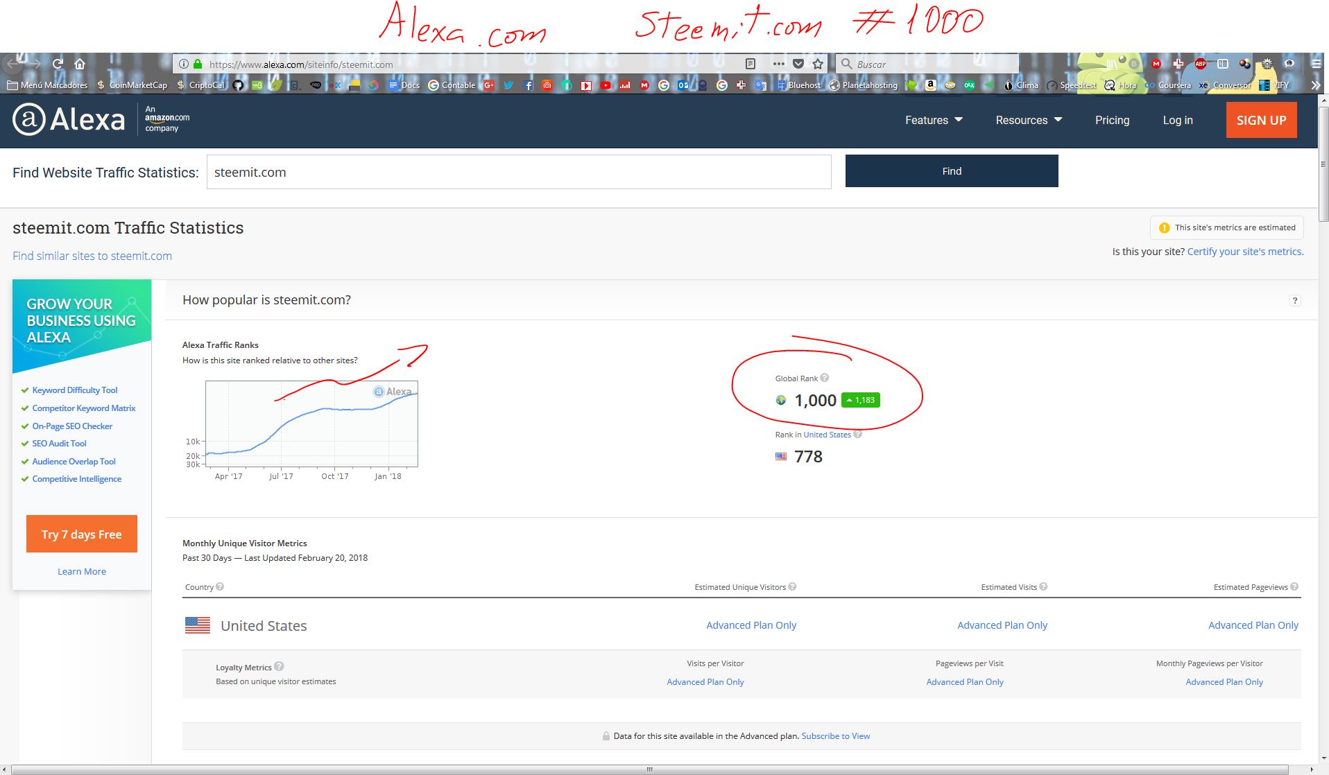The width and height of the screenshot is (1329, 775).
Task: Click Loyalty Metrics help icon
Action: pos(279,666)
